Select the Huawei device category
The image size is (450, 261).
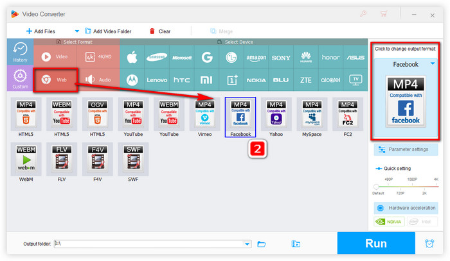tap(306, 58)
